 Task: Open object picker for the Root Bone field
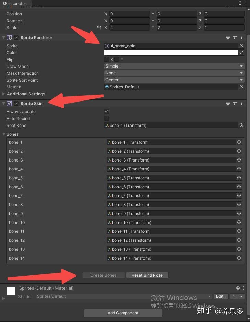241,125
